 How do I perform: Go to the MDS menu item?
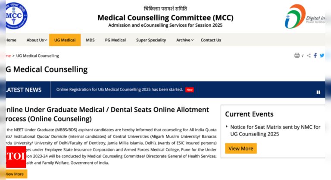[x=90, y=40]
